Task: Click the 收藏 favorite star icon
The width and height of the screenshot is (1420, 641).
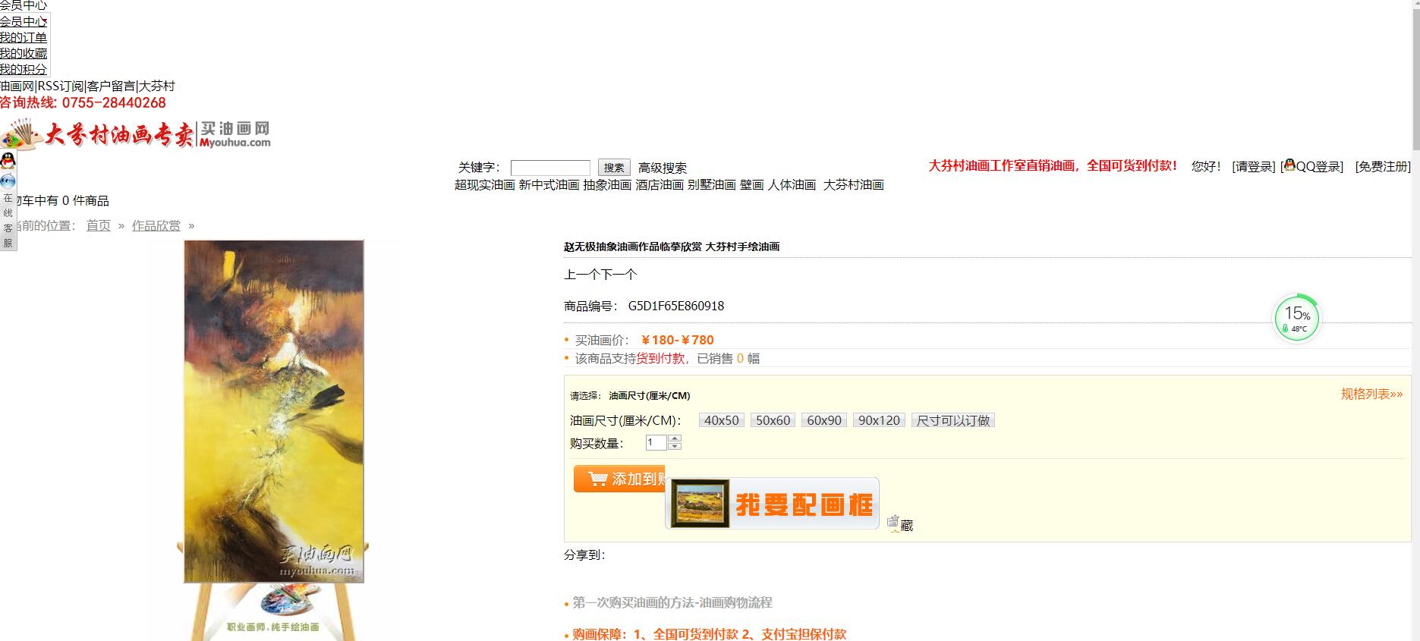Action: coord(893,523)
